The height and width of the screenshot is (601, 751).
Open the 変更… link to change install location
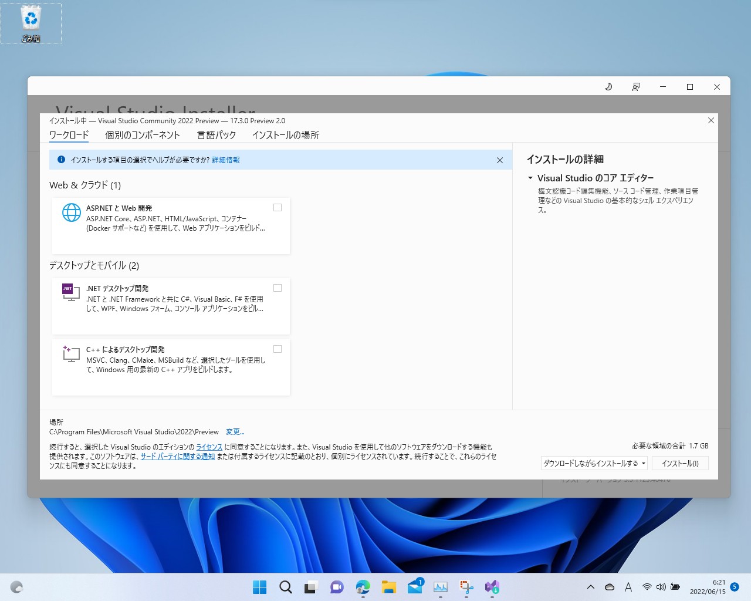click(x=235, y=431)
